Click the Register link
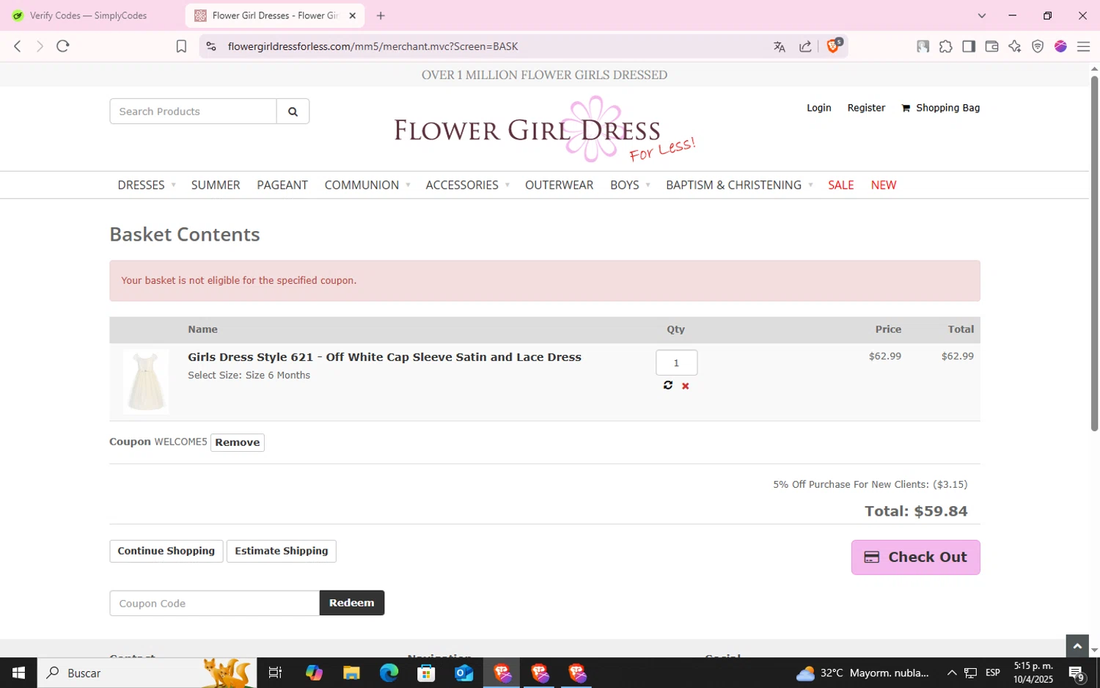 (866, 108)
